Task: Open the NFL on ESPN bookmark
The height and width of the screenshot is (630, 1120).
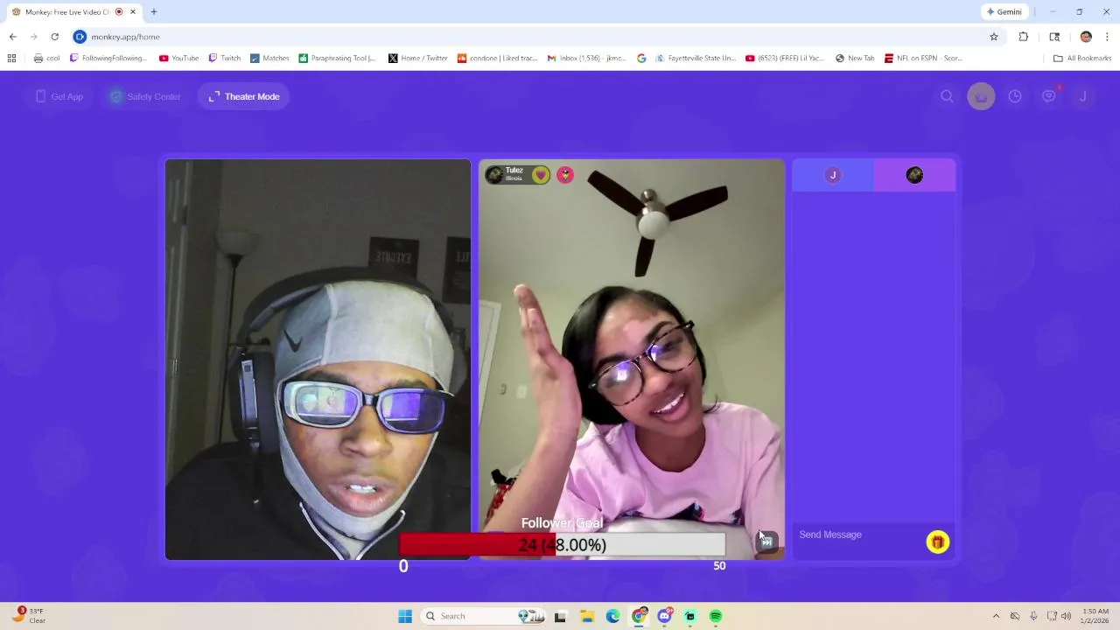Action: point(923,59)
